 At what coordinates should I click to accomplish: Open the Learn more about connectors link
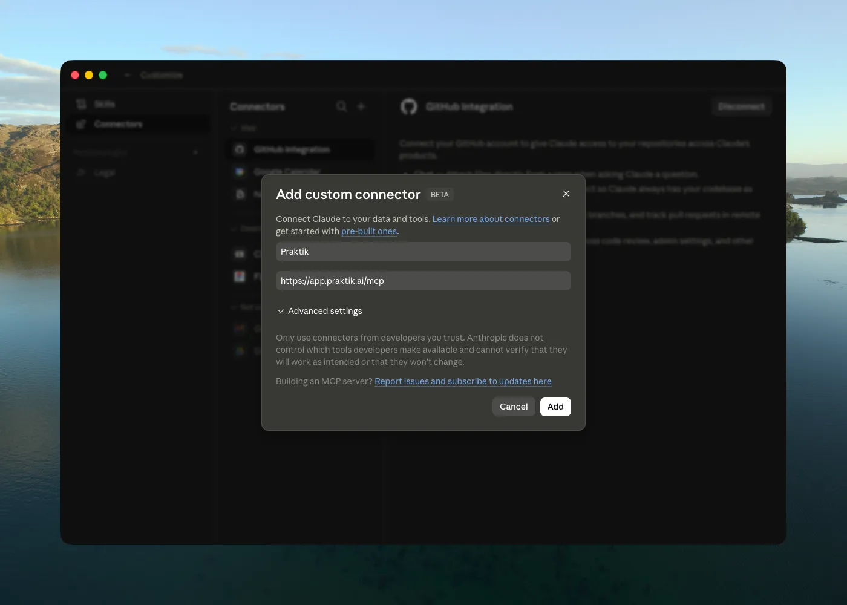[491, 219]
